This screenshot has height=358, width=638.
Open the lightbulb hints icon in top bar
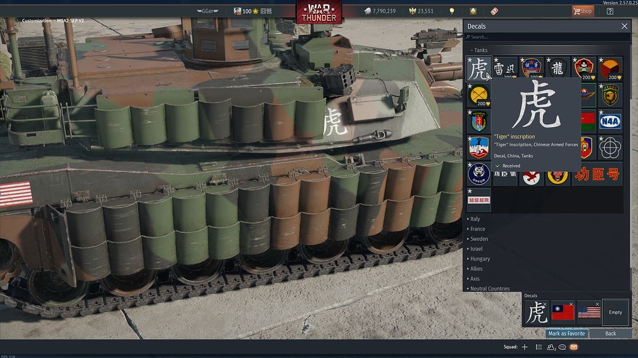[452, 11]
